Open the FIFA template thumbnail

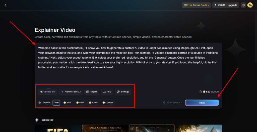point(58,128)
